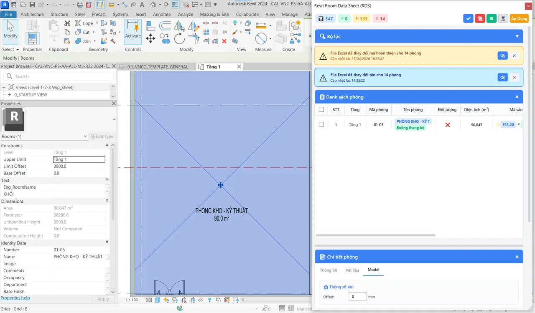This screenshot has width=535, height=313.
Task: Open the Properties help link
Action: [x=15, y=298]
